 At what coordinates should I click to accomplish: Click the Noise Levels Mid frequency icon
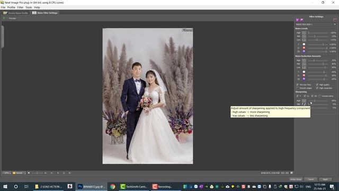click(x=304, y=37)
